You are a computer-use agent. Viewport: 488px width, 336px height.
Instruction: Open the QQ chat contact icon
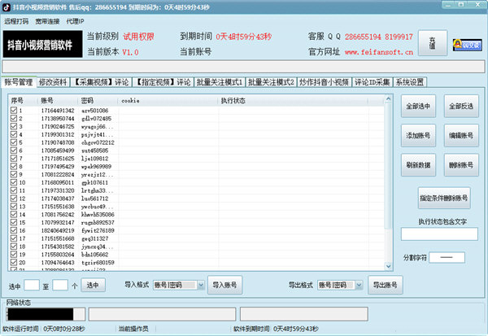point(468,45)
